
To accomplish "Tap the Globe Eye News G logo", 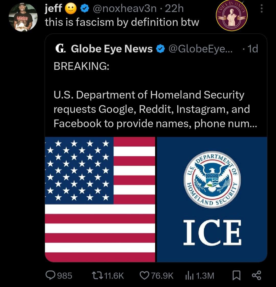I will [x=60, y=48].
